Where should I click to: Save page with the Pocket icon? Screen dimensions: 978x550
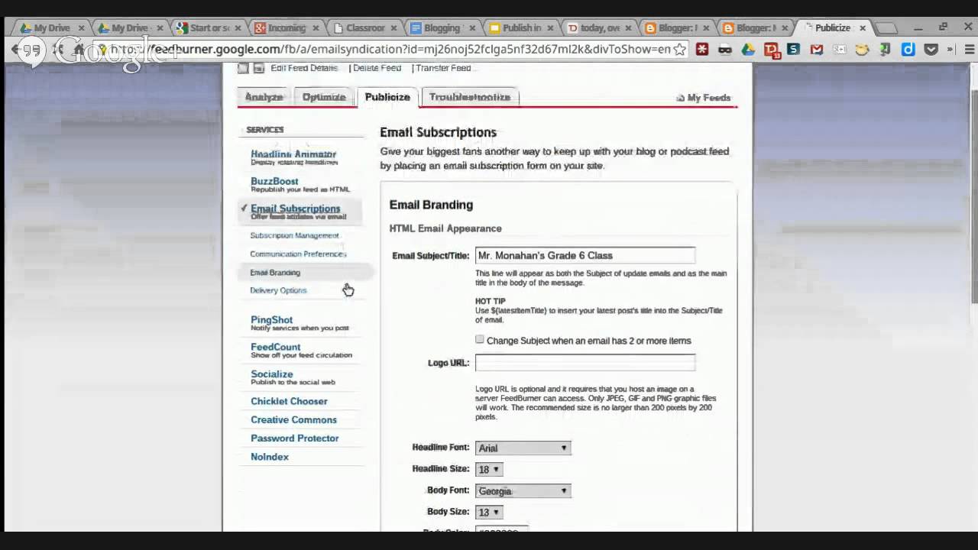point(931,50)
